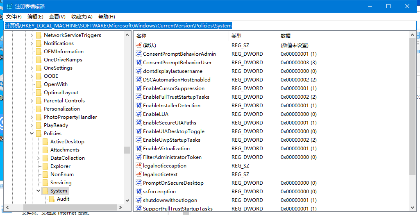The image size is (420, 215).
Task: Select the ConsentPromptBehaviorUser value icon
Action: [x=139, y=62]
